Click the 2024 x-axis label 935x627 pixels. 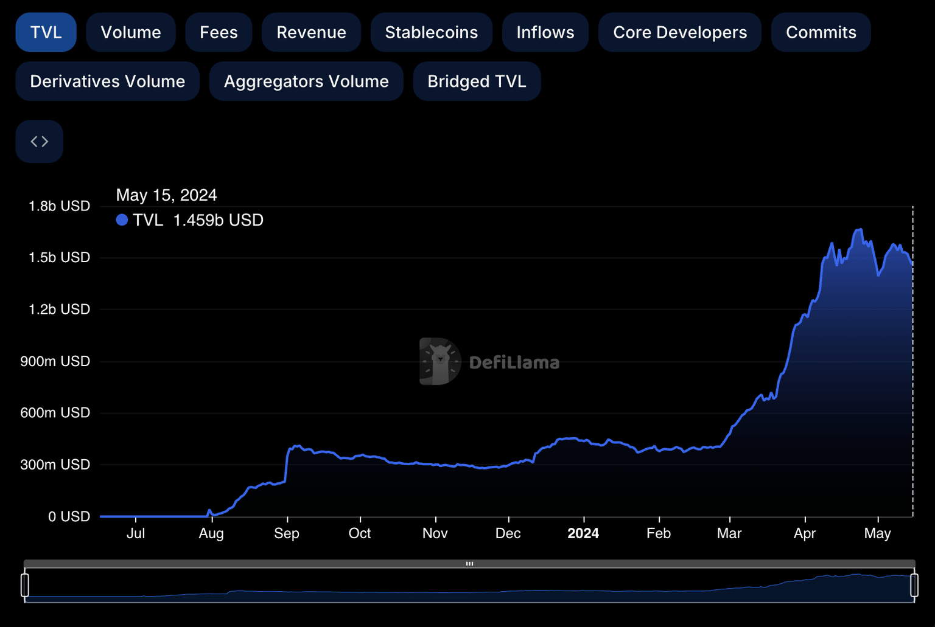583,533
